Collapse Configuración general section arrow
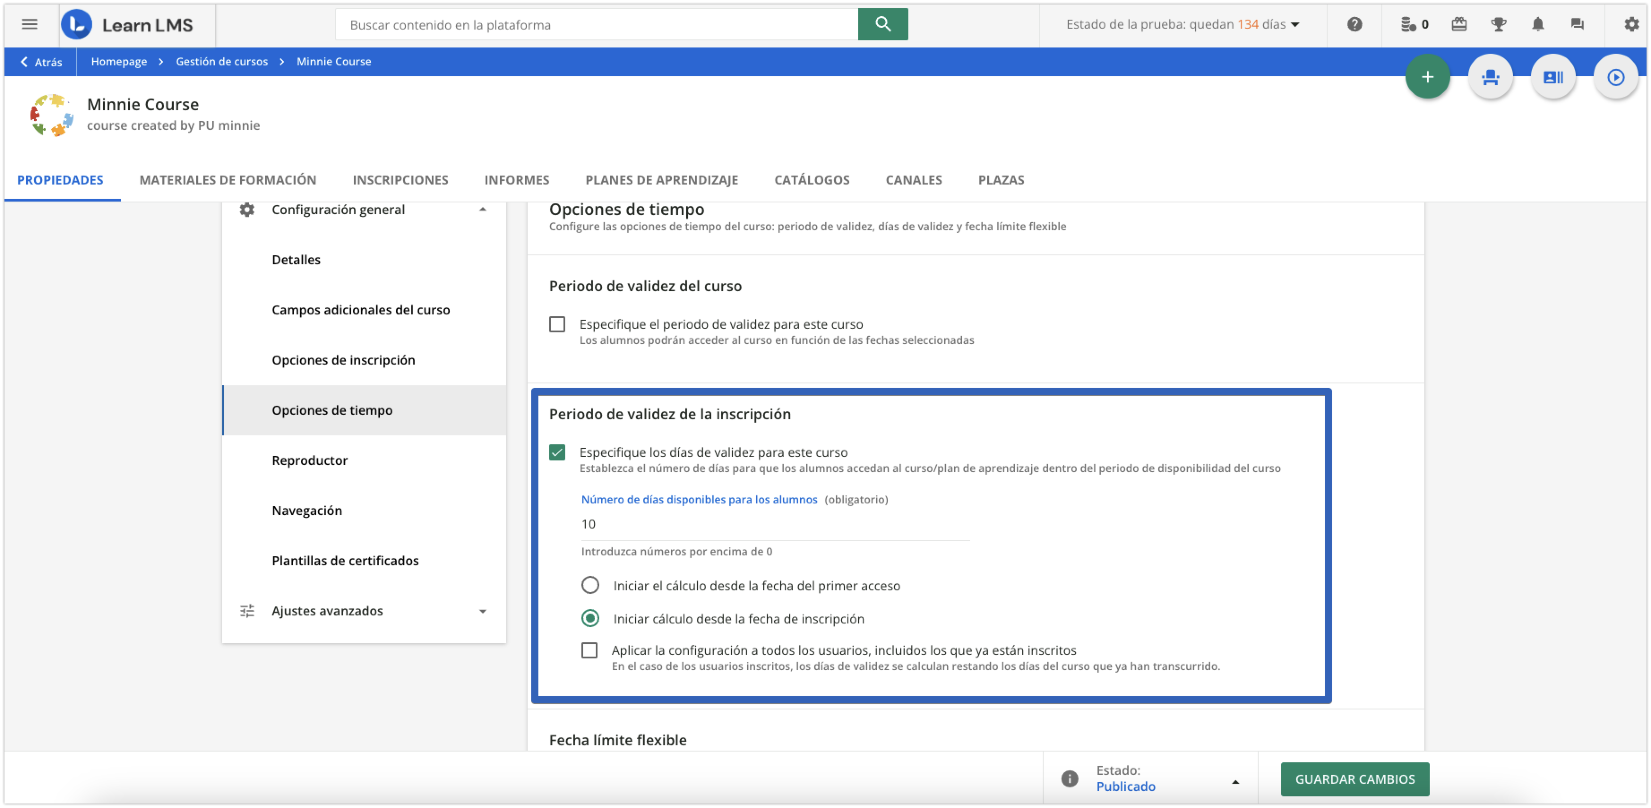The width and height of the screenshot is (1651, 808). pyautogui.click(x=482, y=210)
